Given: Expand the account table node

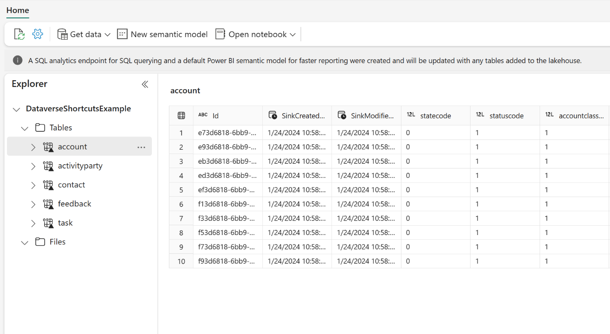Looking at the screenshot, I should coord(33,147).
